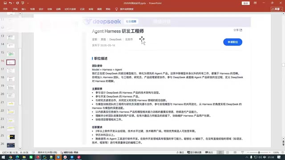The height and width of the screenshot is (160, 285).
Task: Undo the last action
Action: (10, 3)
